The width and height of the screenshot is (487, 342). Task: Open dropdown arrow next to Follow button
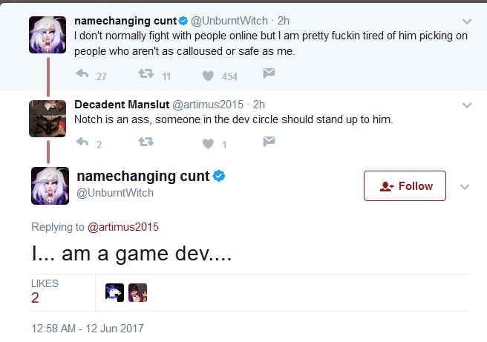(x=464, y=187)
